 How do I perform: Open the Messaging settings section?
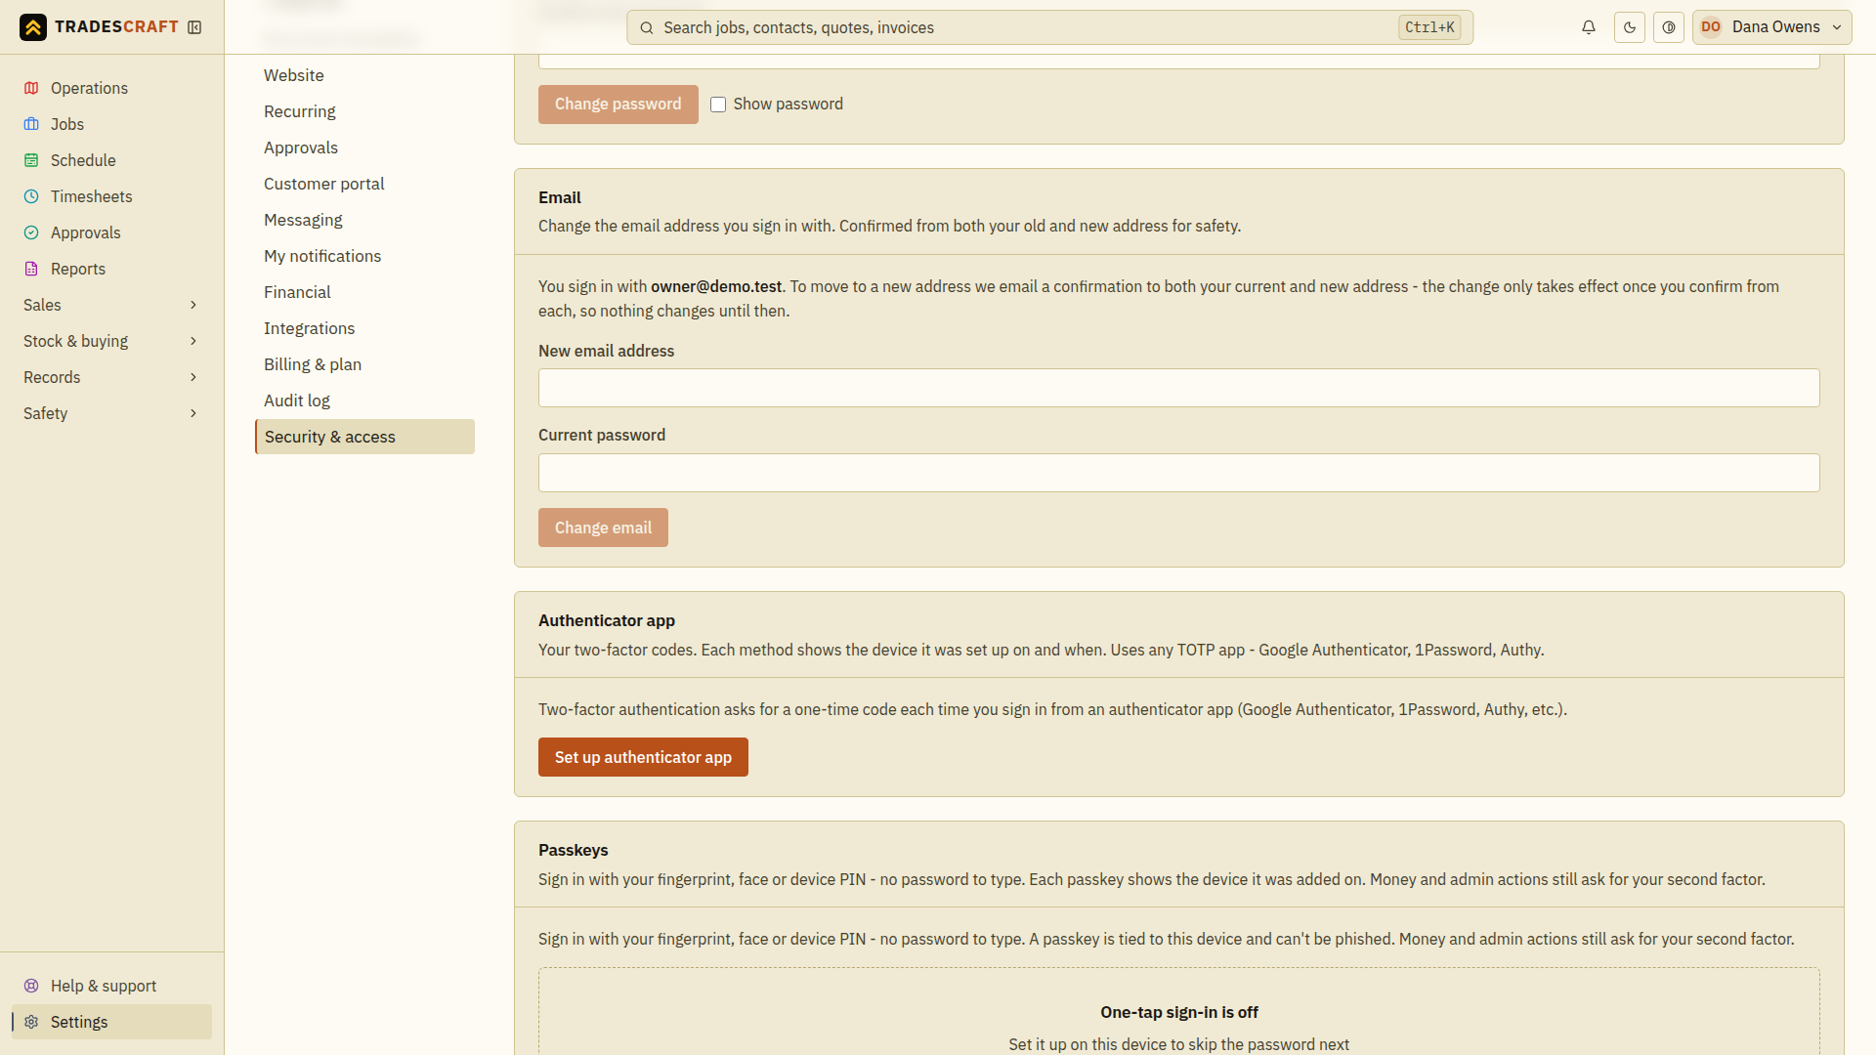pos(364,220)
